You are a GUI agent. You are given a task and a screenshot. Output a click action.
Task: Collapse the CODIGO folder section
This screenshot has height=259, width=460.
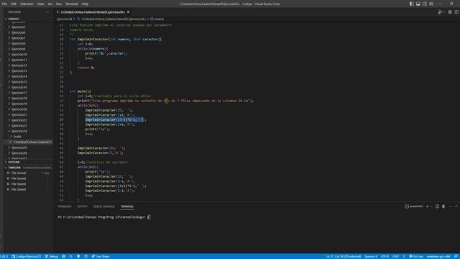[x=28, y=19]
